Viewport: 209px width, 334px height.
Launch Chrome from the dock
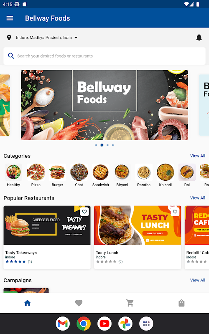pos(84,324)
